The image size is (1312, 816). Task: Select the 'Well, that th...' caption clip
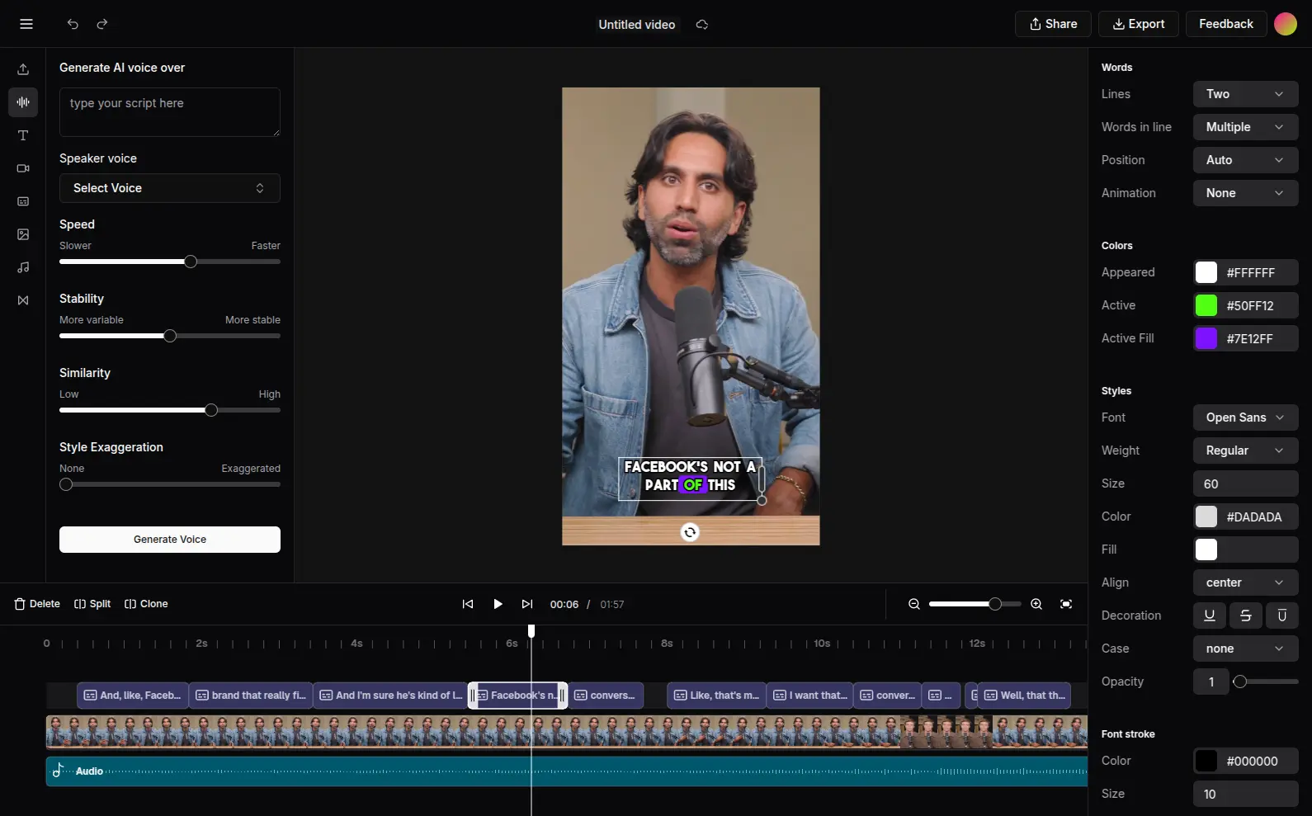[x=1025, y=696]
